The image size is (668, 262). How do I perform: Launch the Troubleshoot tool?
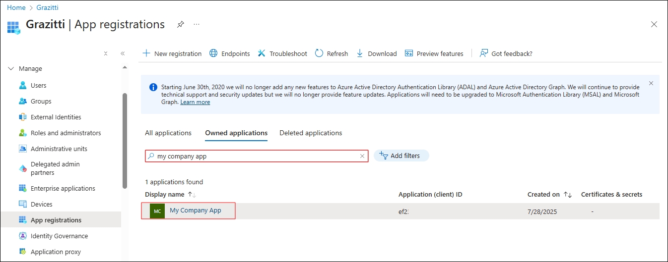coord(282,53)
